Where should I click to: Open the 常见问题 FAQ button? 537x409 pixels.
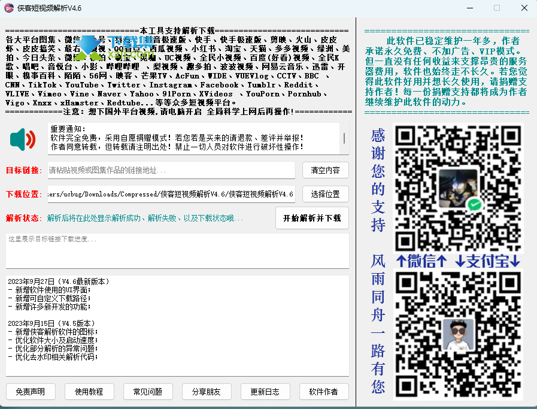point(148,392)
